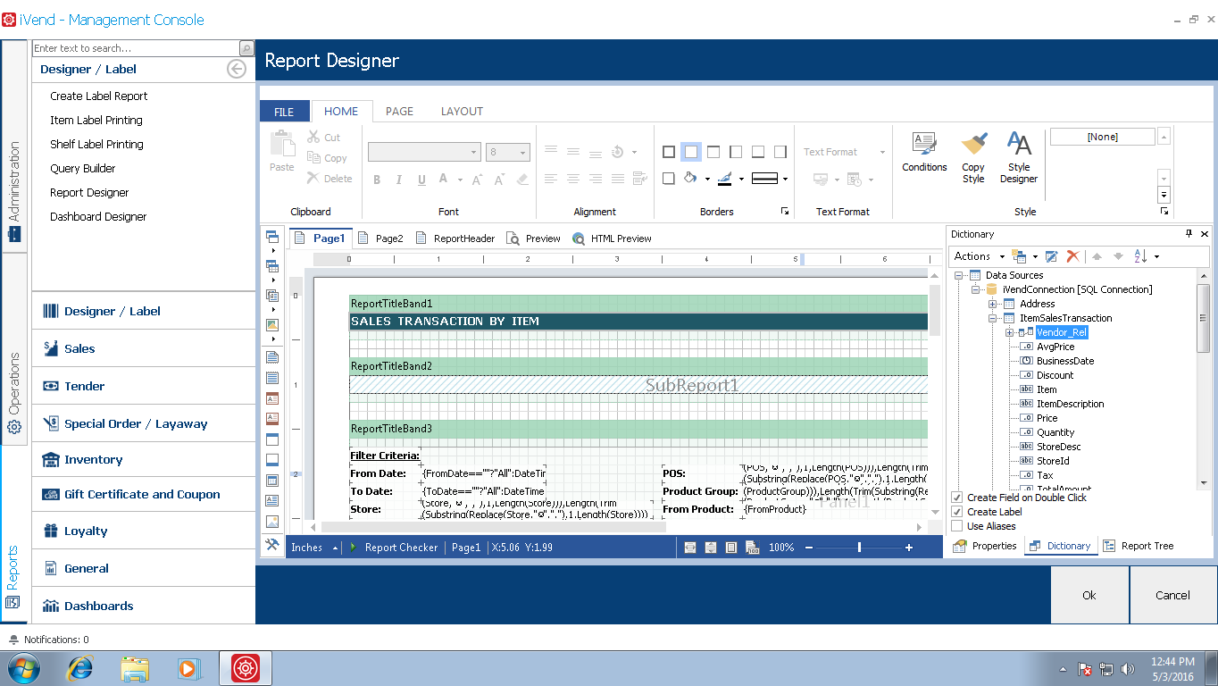
Task: Open the font size dropdown
Action: 523,153
